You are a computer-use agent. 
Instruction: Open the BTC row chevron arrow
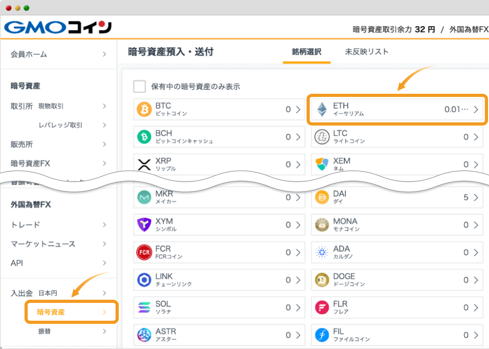pyautogui.click(x=298, y=109)
